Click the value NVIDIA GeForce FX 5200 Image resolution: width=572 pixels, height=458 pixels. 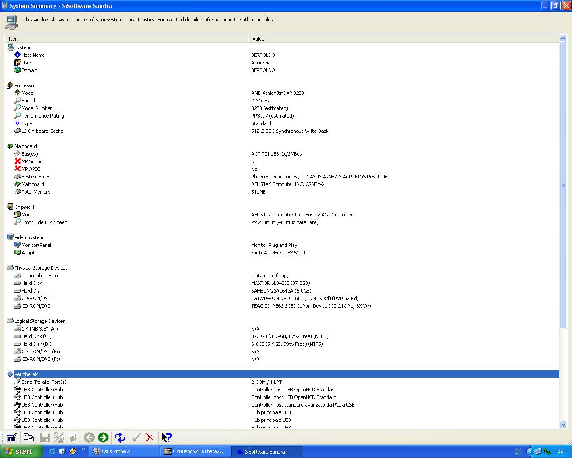pyautogui.click(x=278, y=253)
